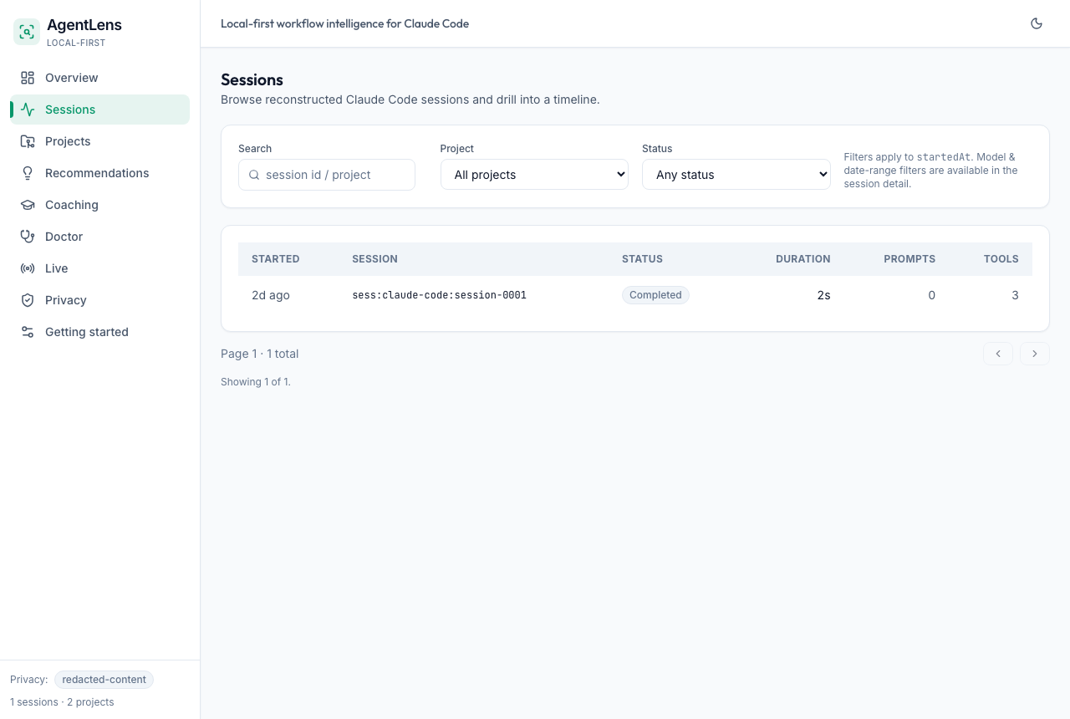Go to the next page of sessions
This screenshot has width=1070, height=719.
[x=1035, y=354]
